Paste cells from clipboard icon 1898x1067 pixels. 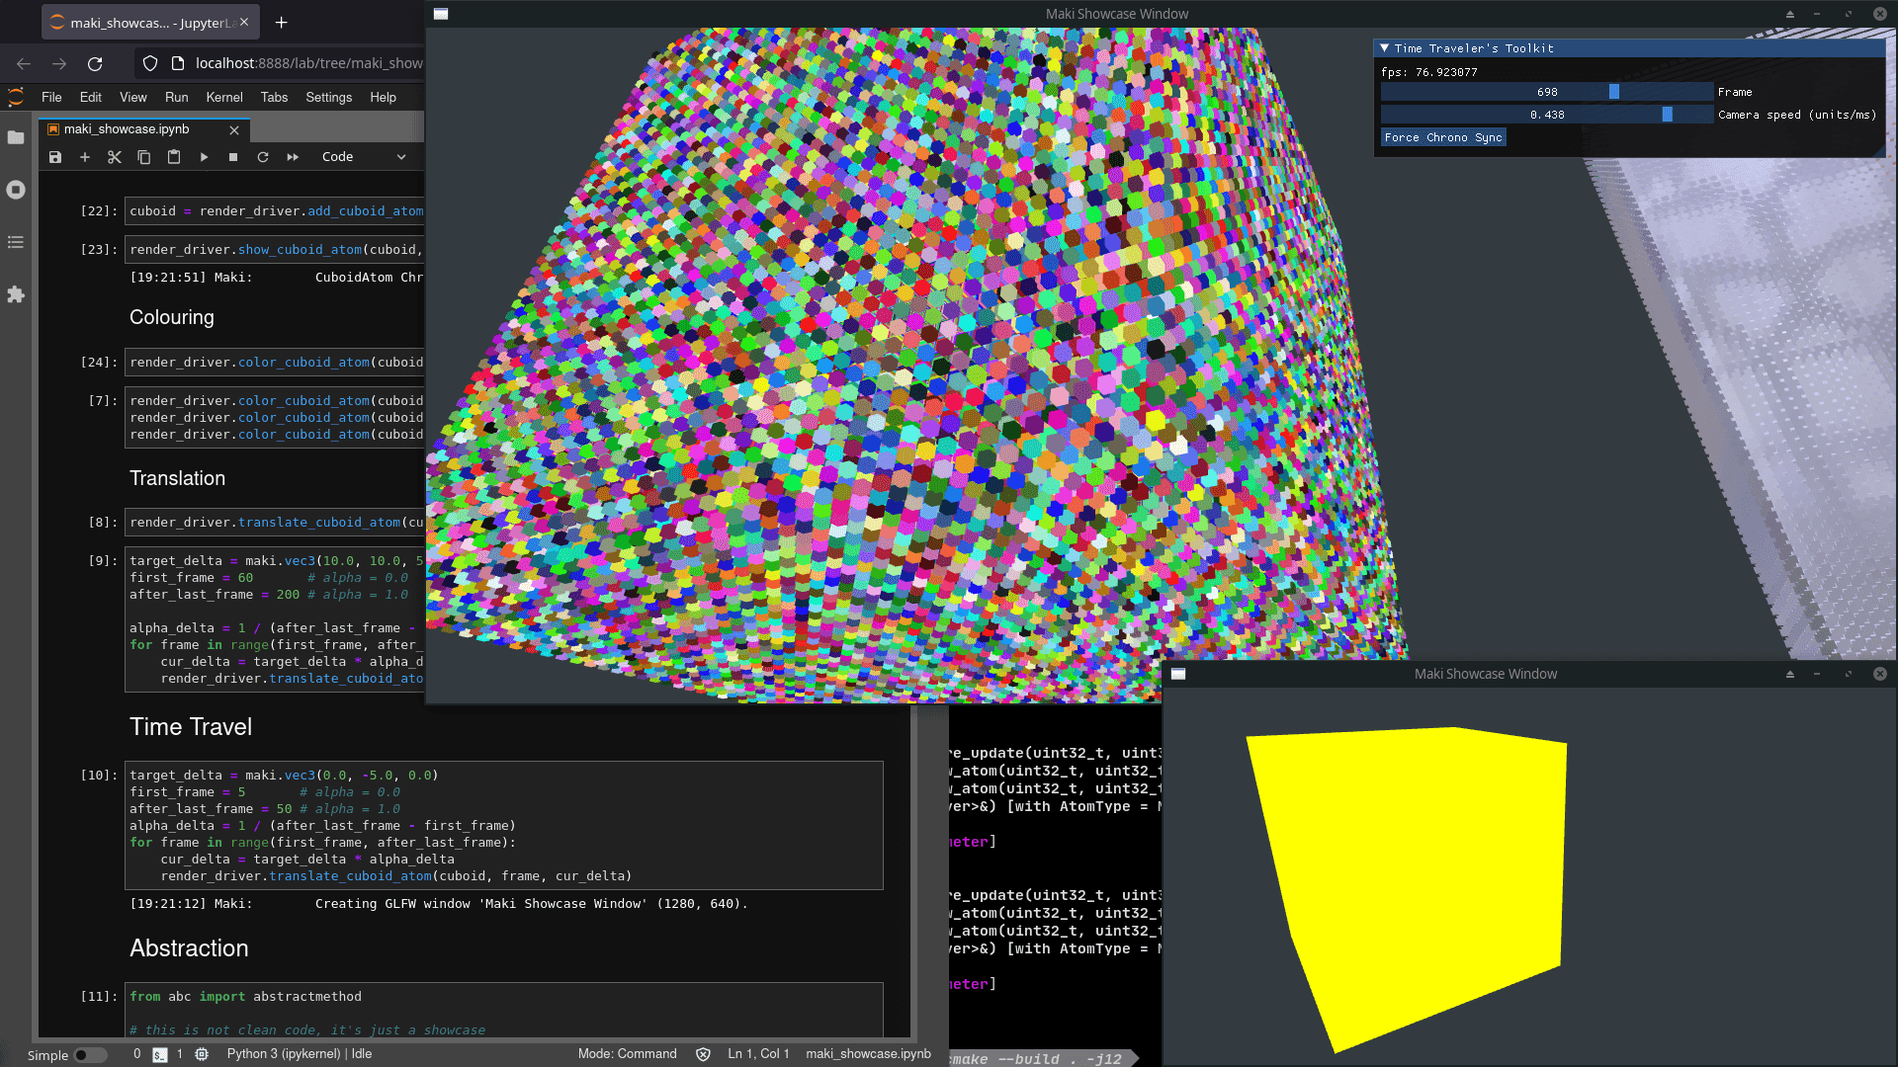174,157
